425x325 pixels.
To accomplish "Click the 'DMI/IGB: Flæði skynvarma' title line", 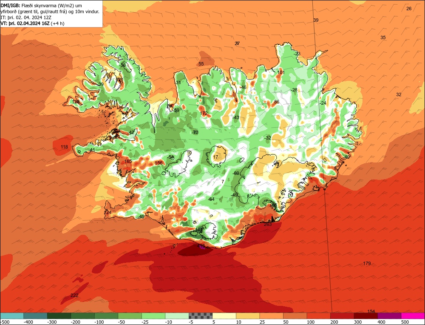I will (42, 6).
